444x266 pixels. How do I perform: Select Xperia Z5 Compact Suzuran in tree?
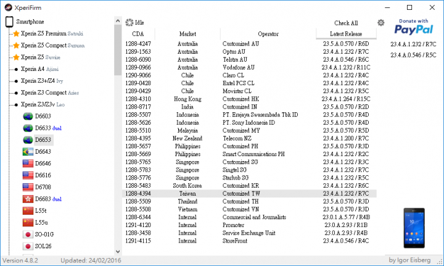52,45
